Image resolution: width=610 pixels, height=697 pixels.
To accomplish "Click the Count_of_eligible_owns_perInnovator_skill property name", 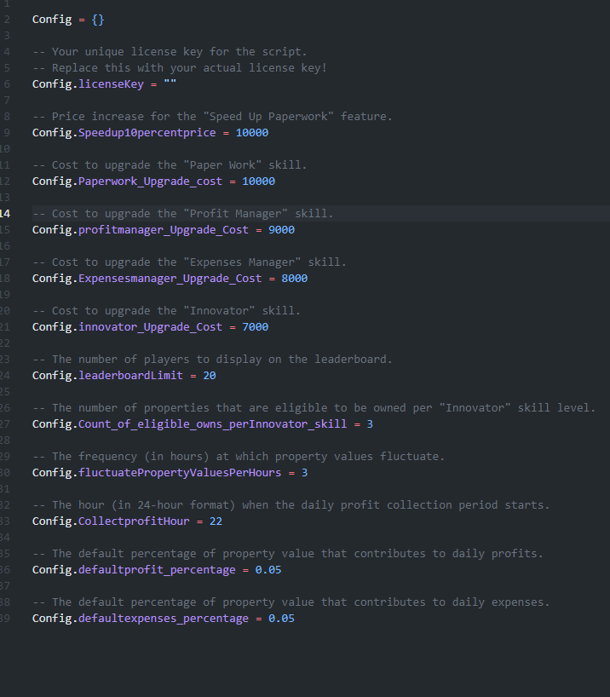I will point(212,423).
